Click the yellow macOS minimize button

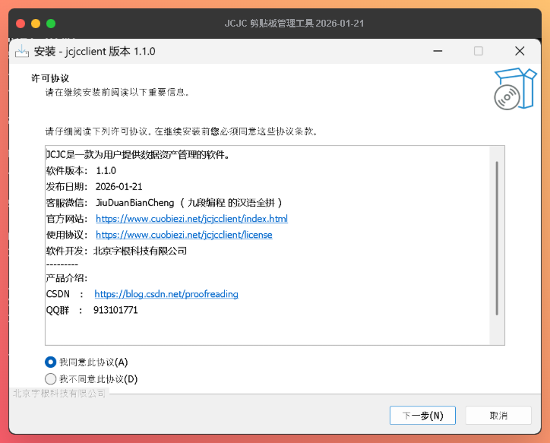(36, 24)
